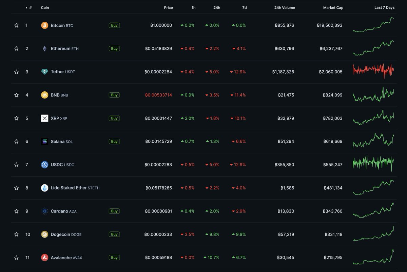Star Cardano as a favorite
The image size is (407, 272).
tap(16, 211)
